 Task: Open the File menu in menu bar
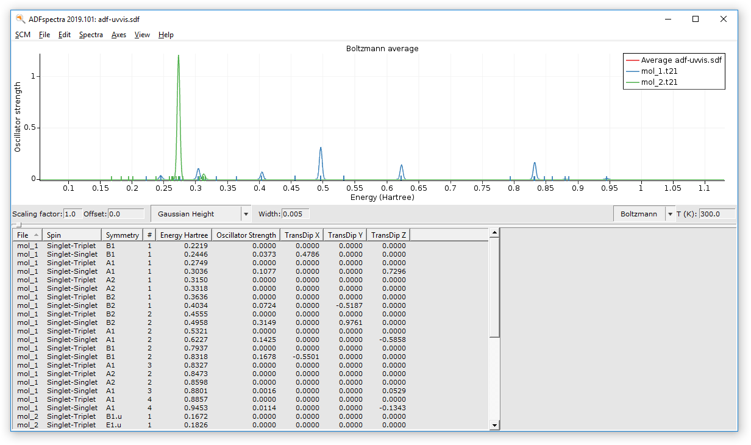pos(44,35)
